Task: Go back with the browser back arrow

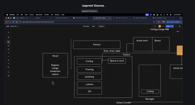Action: click(7, 22)
